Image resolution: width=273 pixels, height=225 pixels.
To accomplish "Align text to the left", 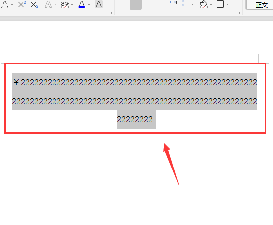I will (123, 4).
